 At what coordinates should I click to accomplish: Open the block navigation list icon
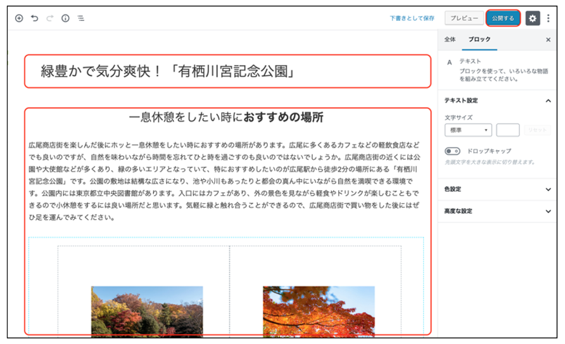pyautogui.click(x=81, y=18)
